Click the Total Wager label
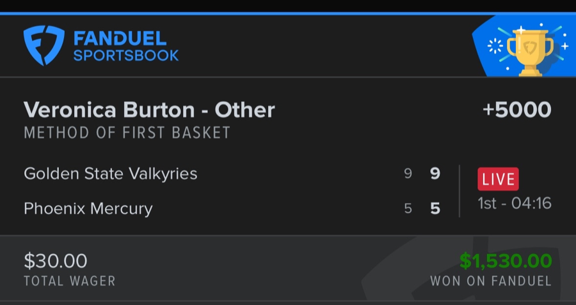 [x=69, y=281]
